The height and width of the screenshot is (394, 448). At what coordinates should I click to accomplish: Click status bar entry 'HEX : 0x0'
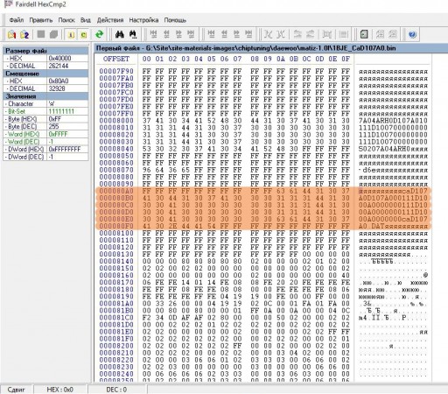pyautogui.click(x=59, y=390)
